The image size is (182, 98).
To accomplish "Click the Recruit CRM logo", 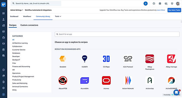I will (x=3, y=5).
